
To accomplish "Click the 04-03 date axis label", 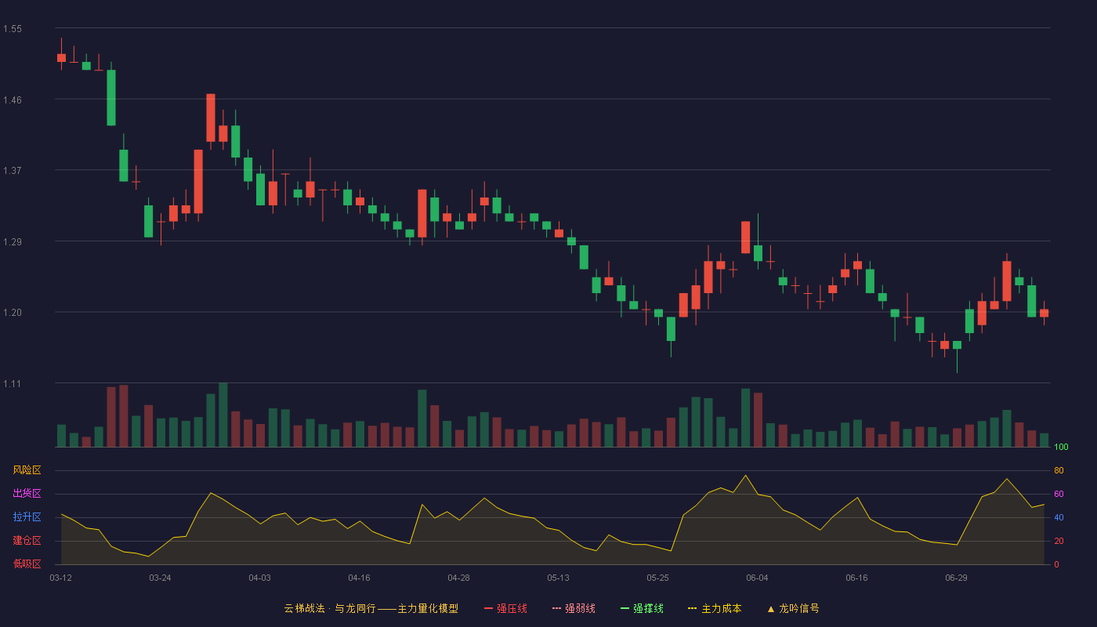I will 259,578.
